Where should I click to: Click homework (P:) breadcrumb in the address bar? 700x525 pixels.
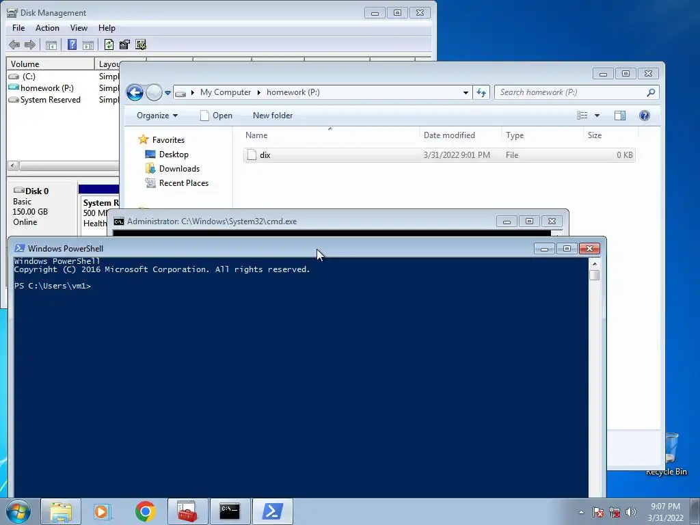click(x=293, y=92)
